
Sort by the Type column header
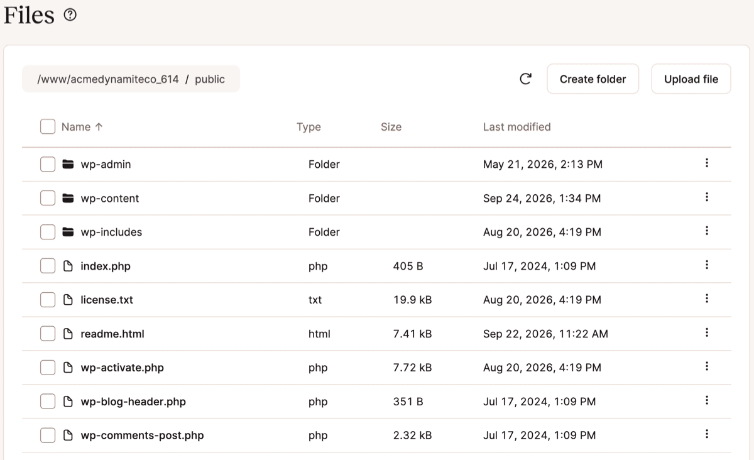click(x=309, y=127)
